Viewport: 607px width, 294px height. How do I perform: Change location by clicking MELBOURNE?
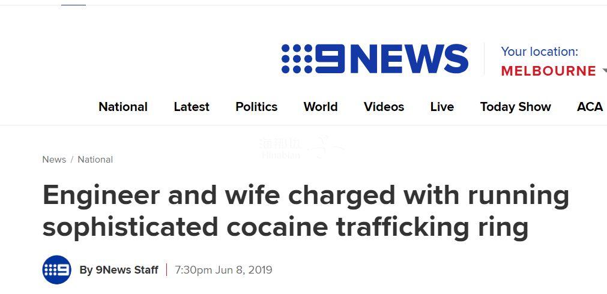(x=548, y=71)
